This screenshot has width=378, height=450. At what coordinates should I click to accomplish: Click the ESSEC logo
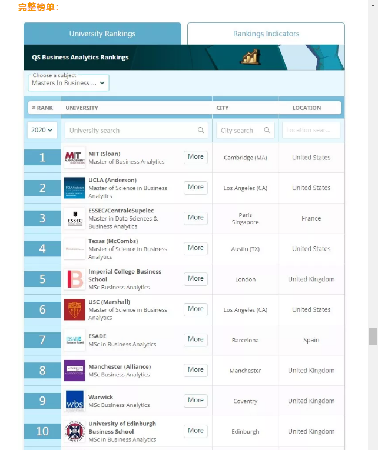[75, 218]
